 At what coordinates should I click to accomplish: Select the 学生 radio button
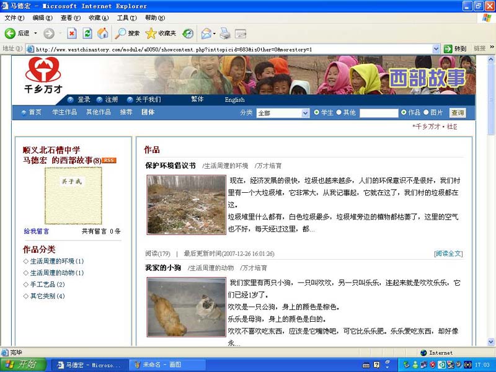coord(316,112)
